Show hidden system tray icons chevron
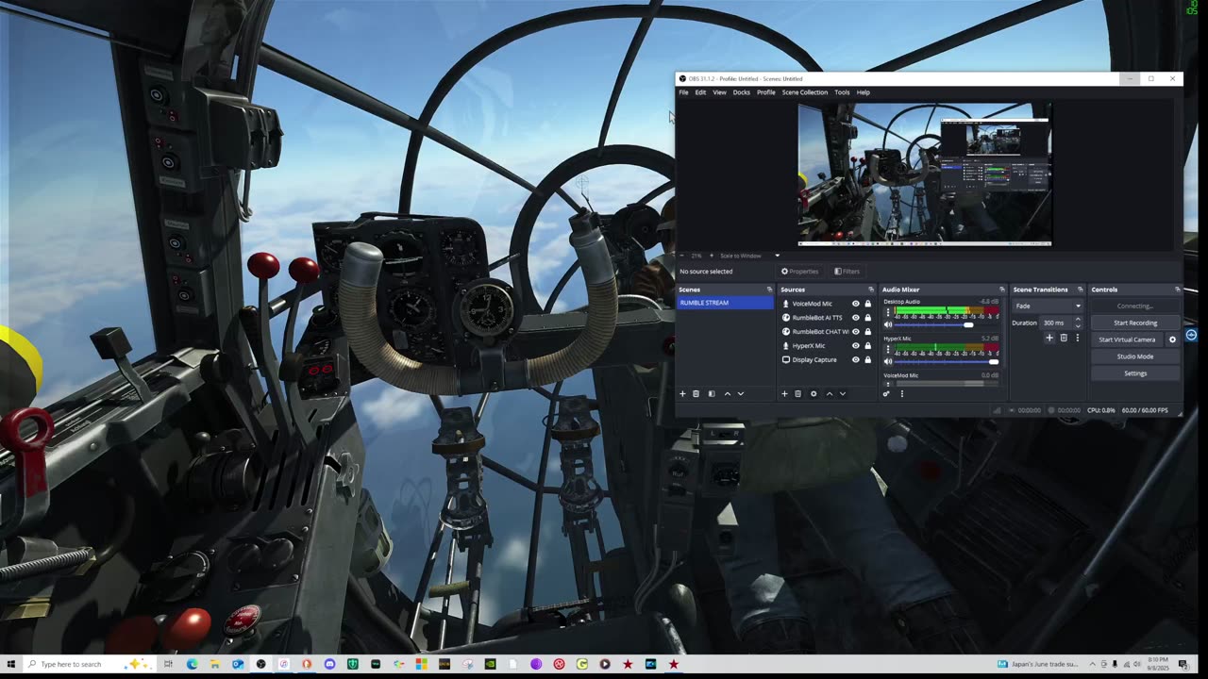1208x679 pixels. (1093, 664)
